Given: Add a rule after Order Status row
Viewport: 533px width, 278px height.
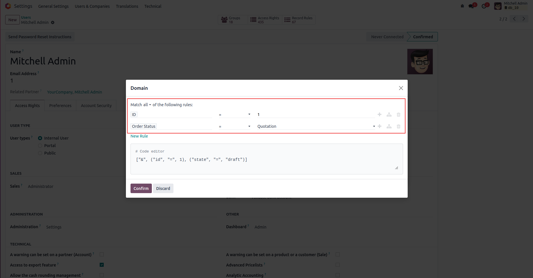Looking at the screenshot, I should coord(379,126).
